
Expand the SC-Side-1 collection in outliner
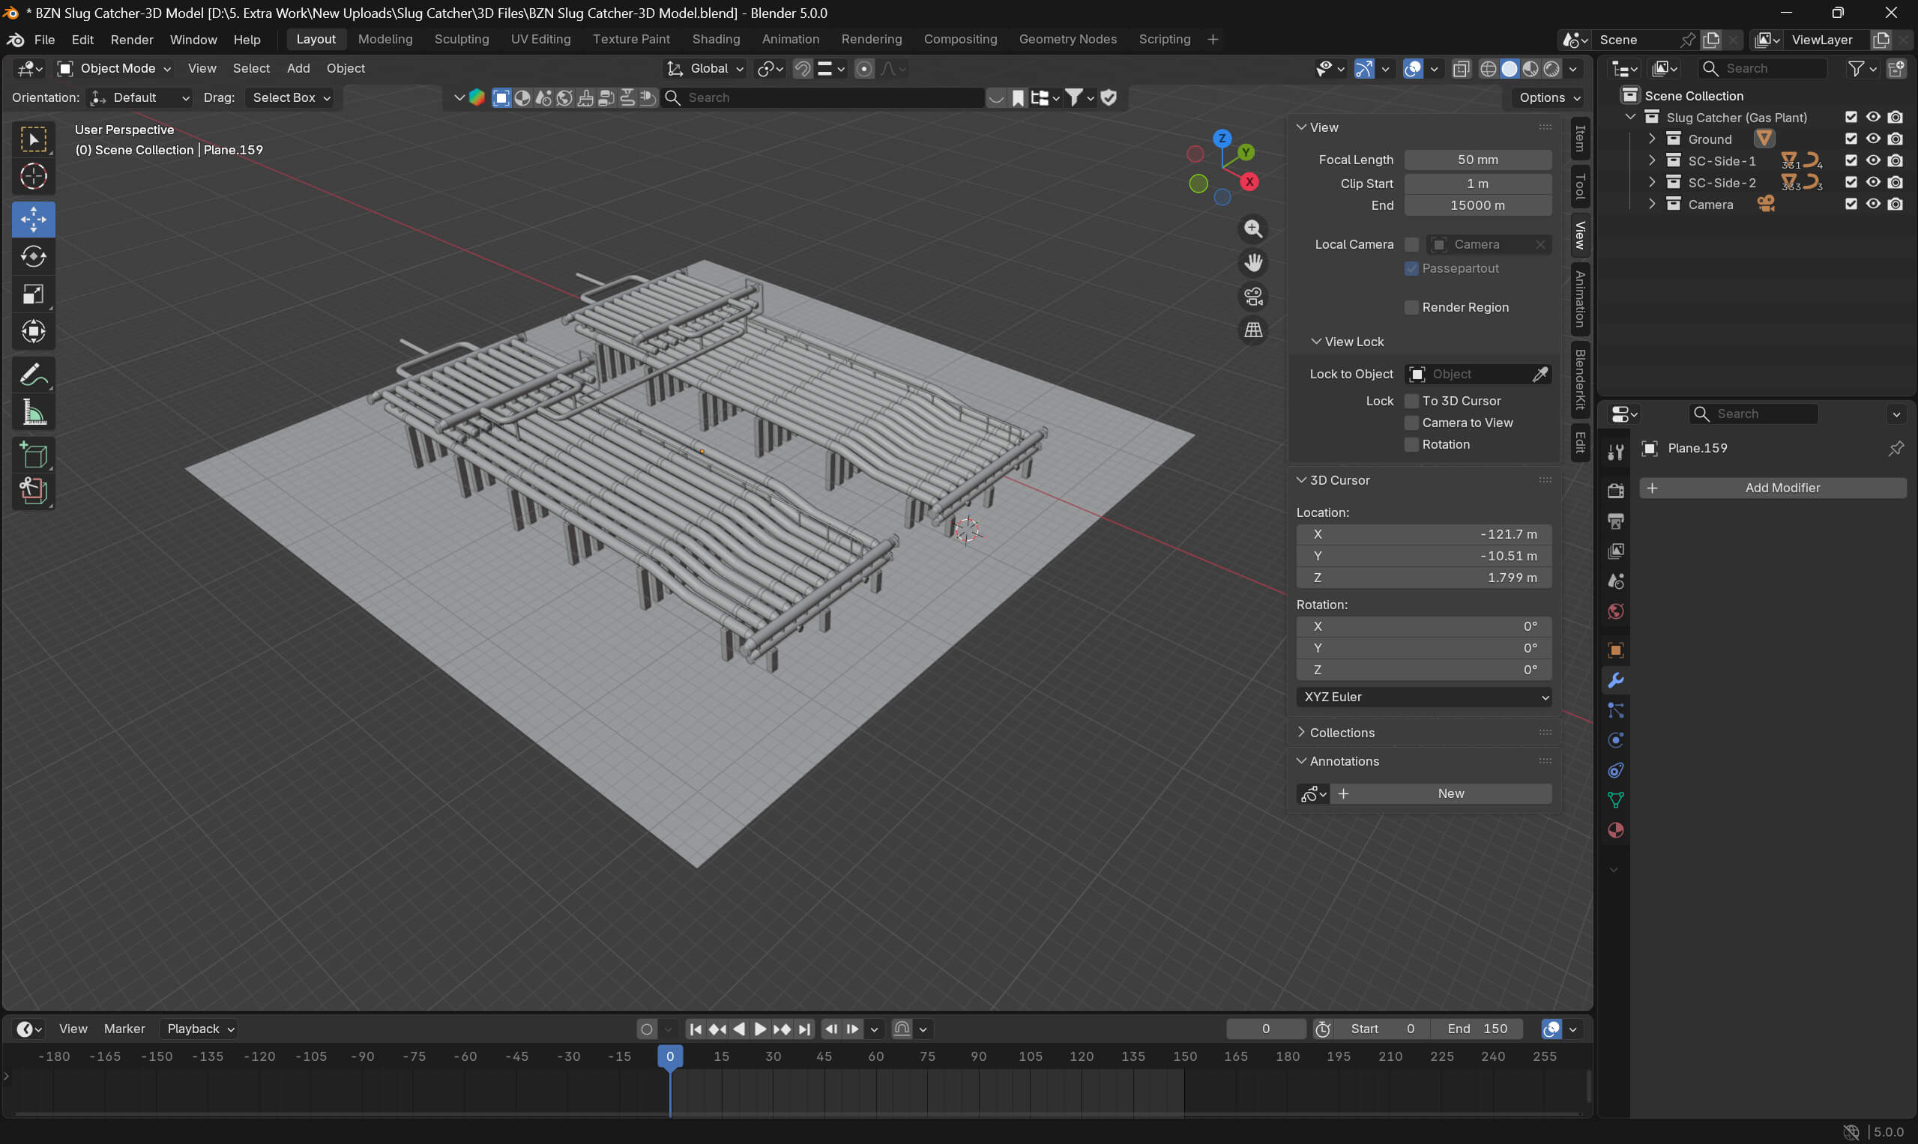click(x=1651, y=161)
